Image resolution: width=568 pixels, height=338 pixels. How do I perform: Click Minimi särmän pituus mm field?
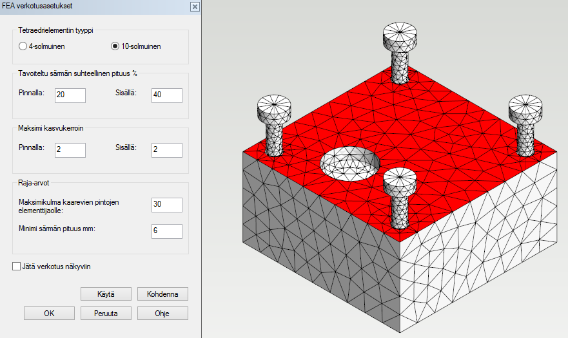166,230
